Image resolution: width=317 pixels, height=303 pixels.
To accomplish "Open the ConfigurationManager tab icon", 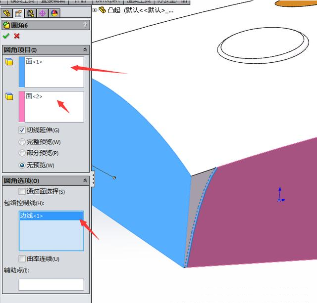I will click(x=31, y=13).
